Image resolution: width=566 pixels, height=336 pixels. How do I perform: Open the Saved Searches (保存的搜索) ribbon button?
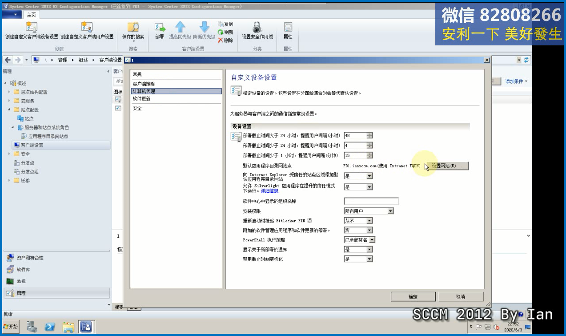133,31
